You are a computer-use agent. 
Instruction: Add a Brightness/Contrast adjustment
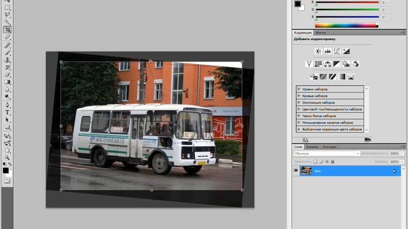click(318, 51)
